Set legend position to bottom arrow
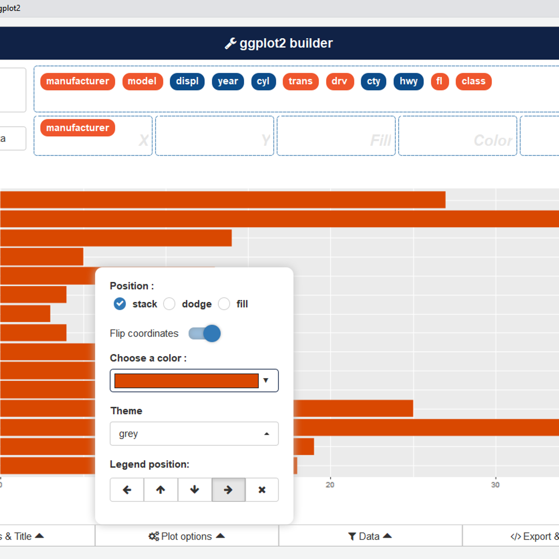The width and height of the screenshot is (559, 559). coord(195,490)
